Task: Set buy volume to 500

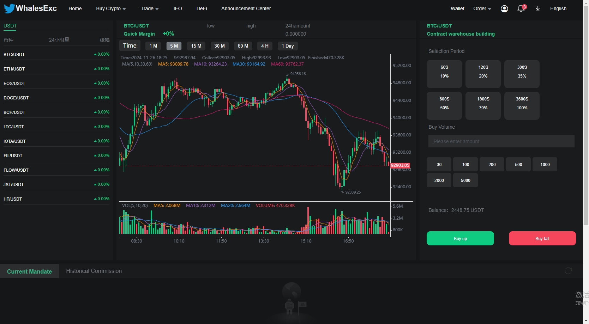Action: 518,164
